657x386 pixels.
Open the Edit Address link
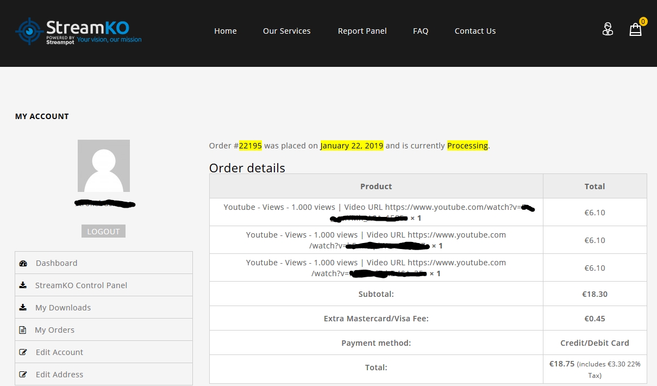click(x=59, y=375)
